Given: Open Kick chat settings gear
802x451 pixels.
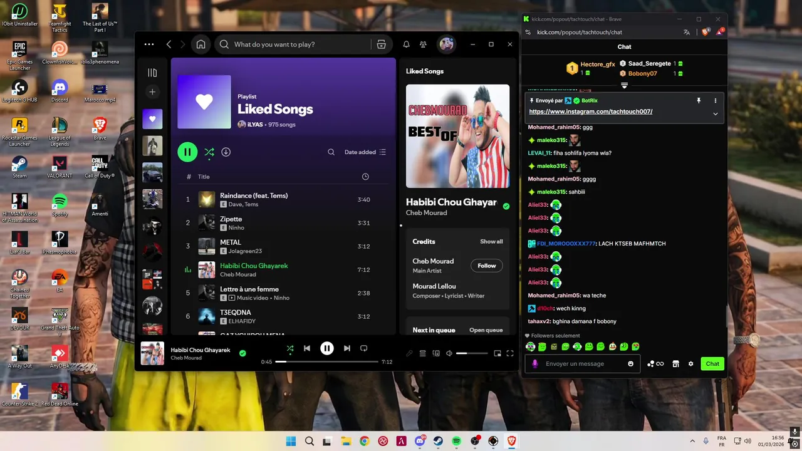Looking at the screenshot, I should [691, 364].
